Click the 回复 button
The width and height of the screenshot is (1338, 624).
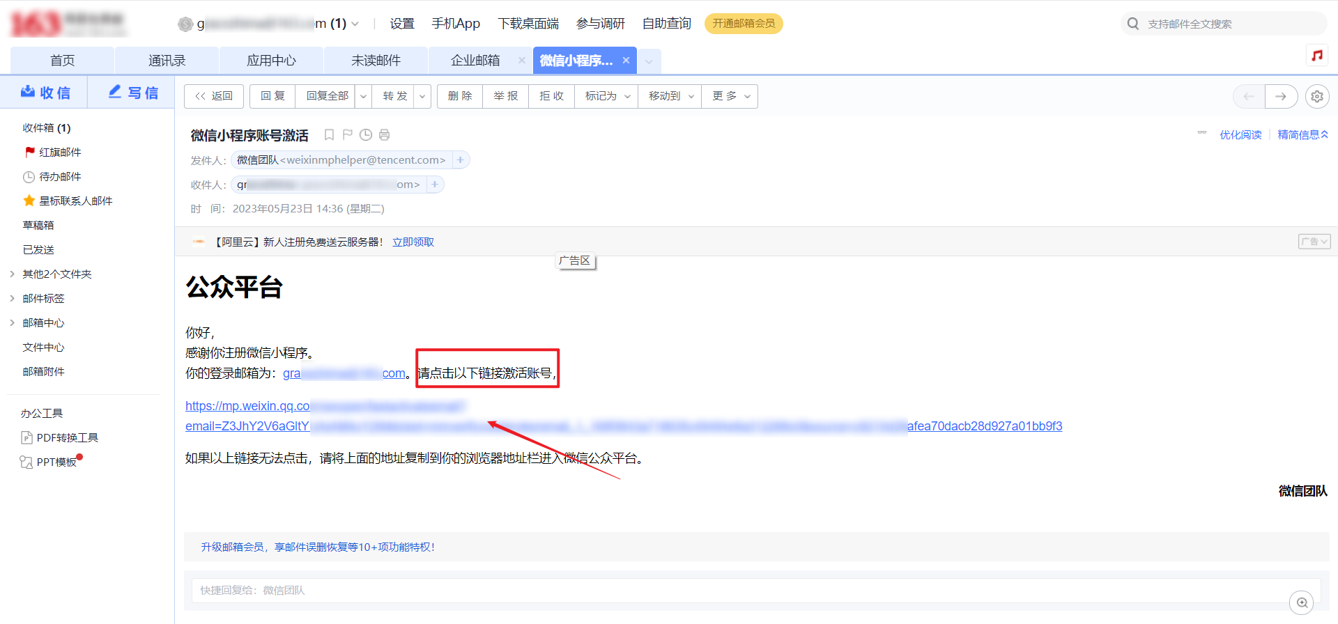(272, 96)
